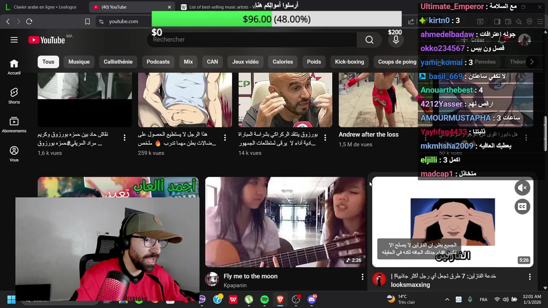Image resolution: width=548 pixels, height=308 pixels.
Task: Open the anime abs thumbnail with 259 k vues
Action: (185, 100)
